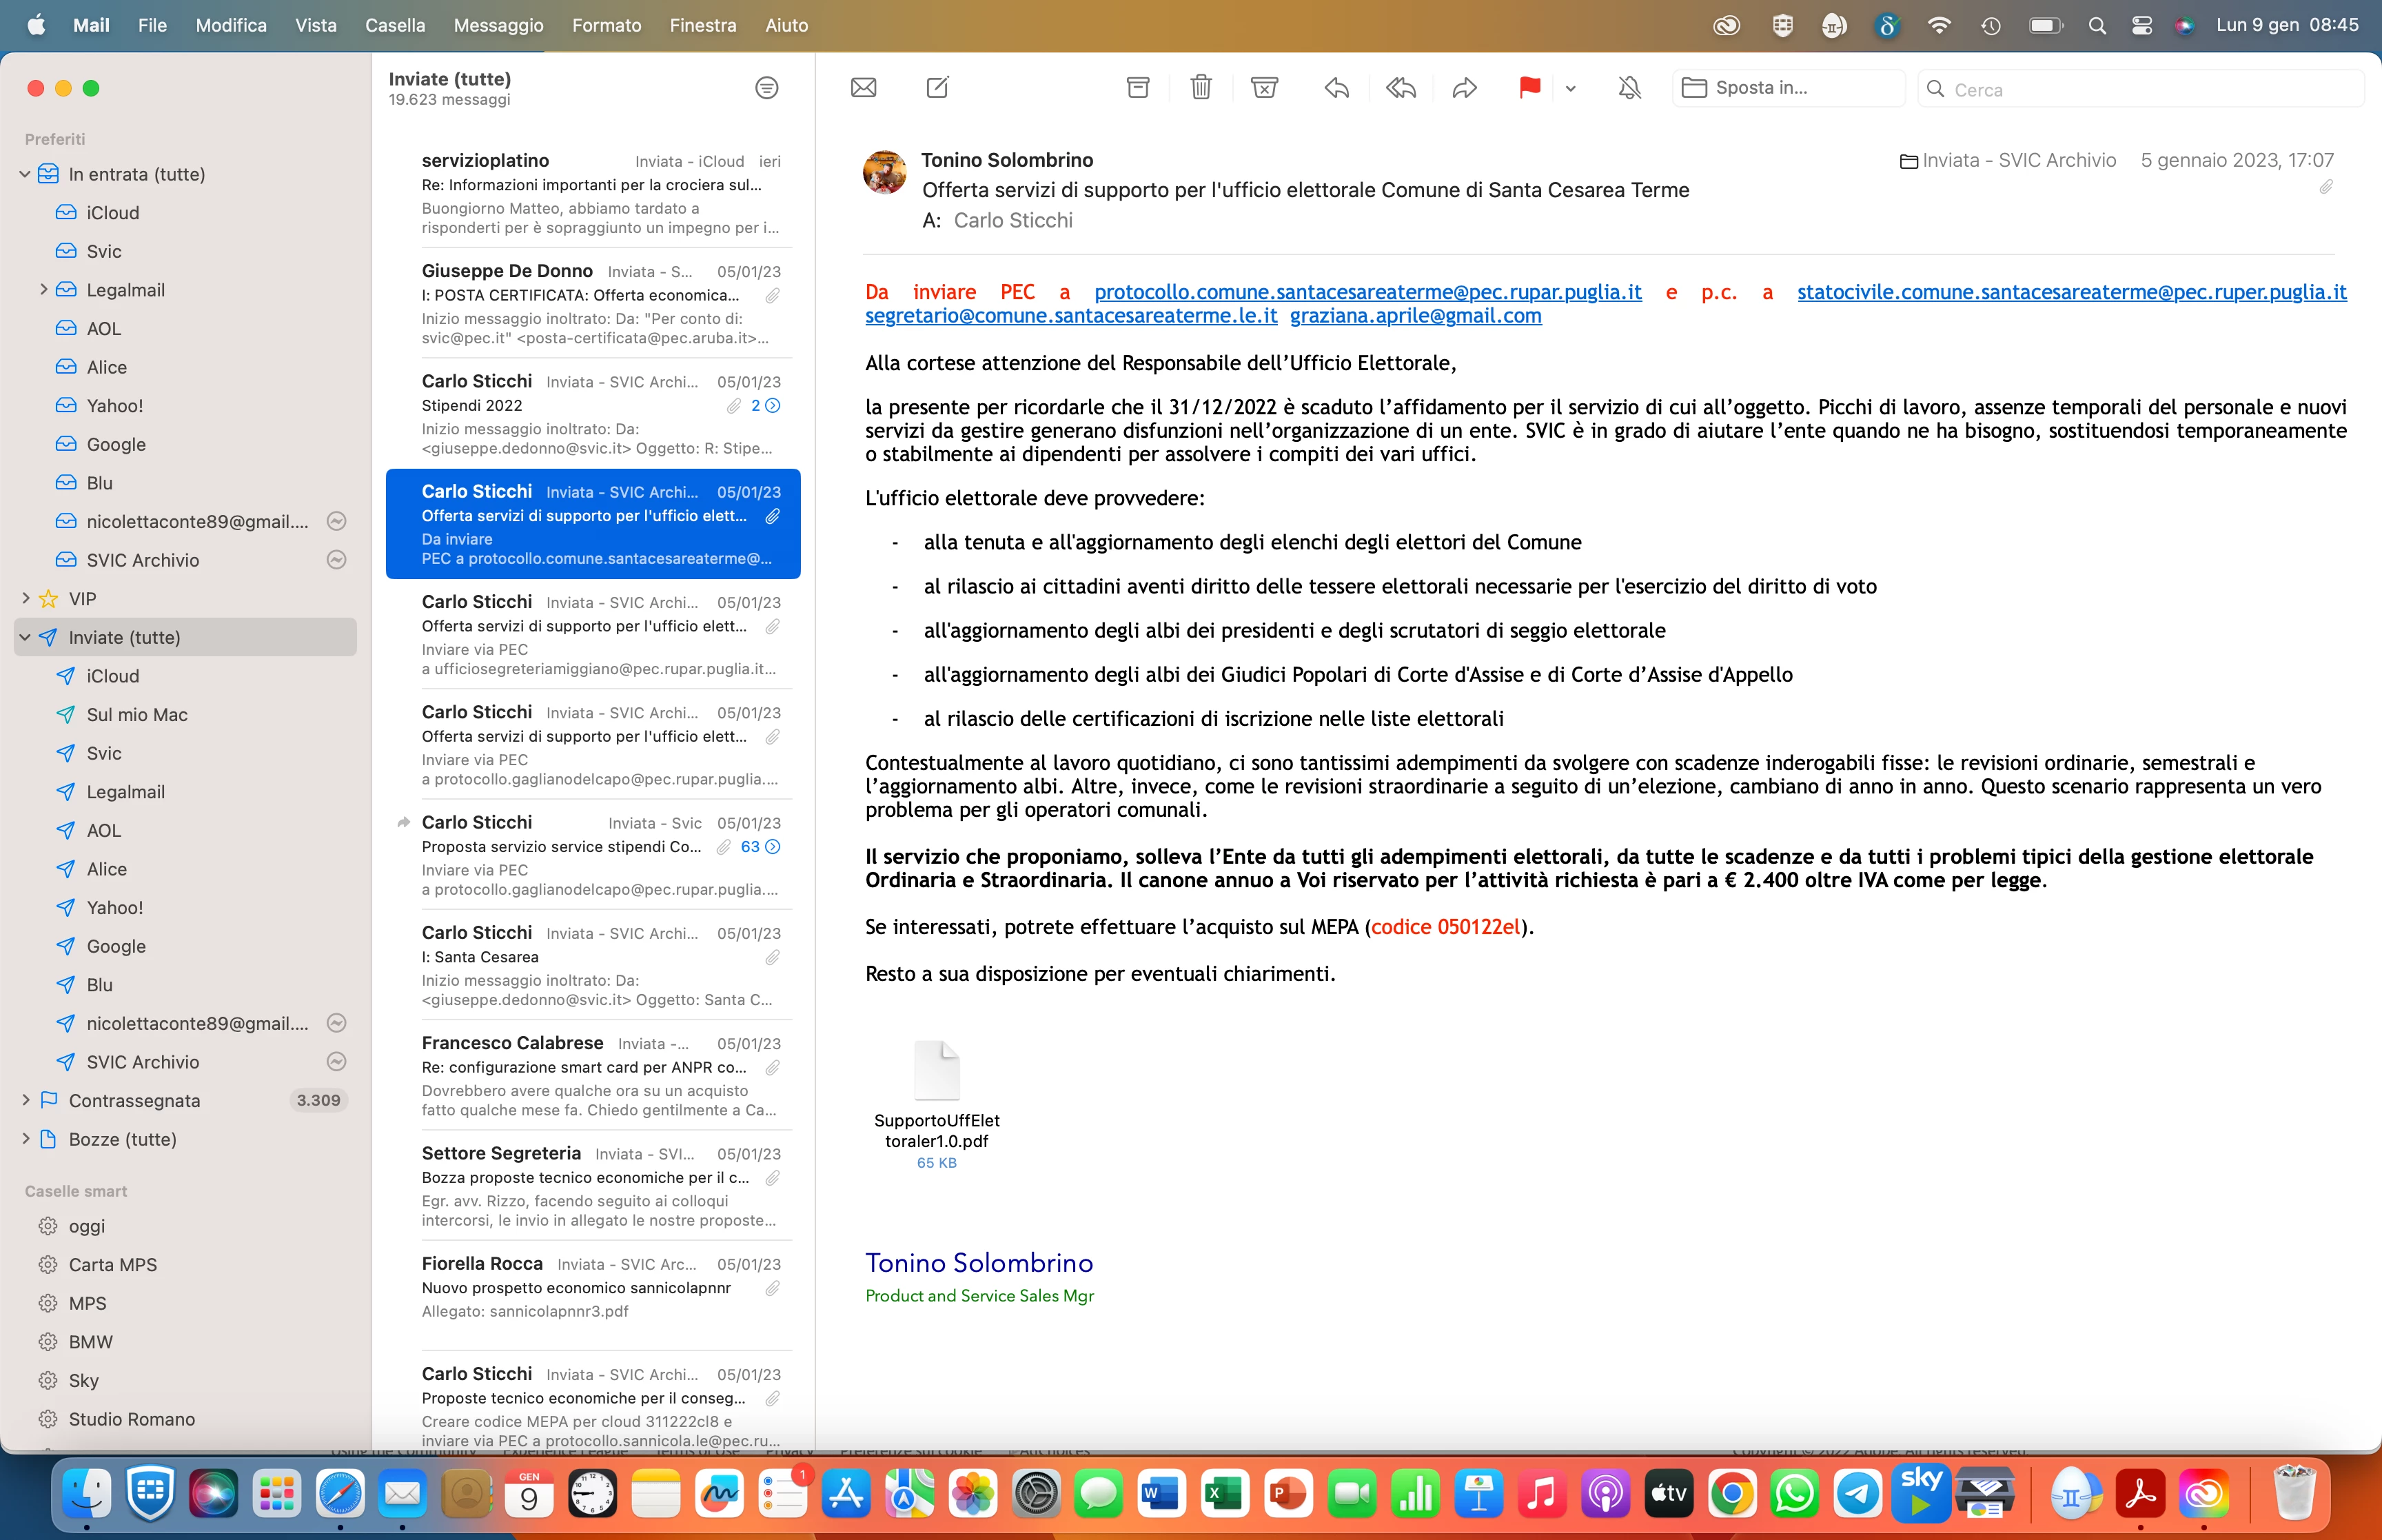Move message to junk folder
Screen dimensions: 2382x1540
[x=1265, y=88]
